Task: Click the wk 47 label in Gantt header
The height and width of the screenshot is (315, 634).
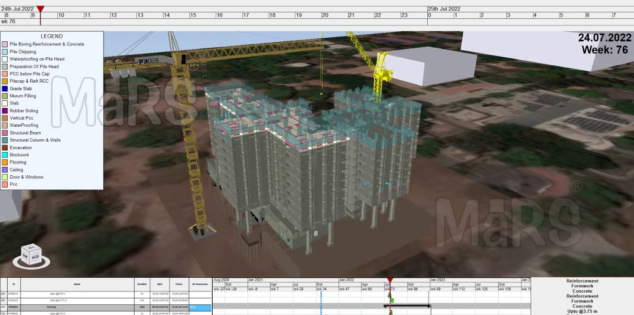Action: [344, 289]
